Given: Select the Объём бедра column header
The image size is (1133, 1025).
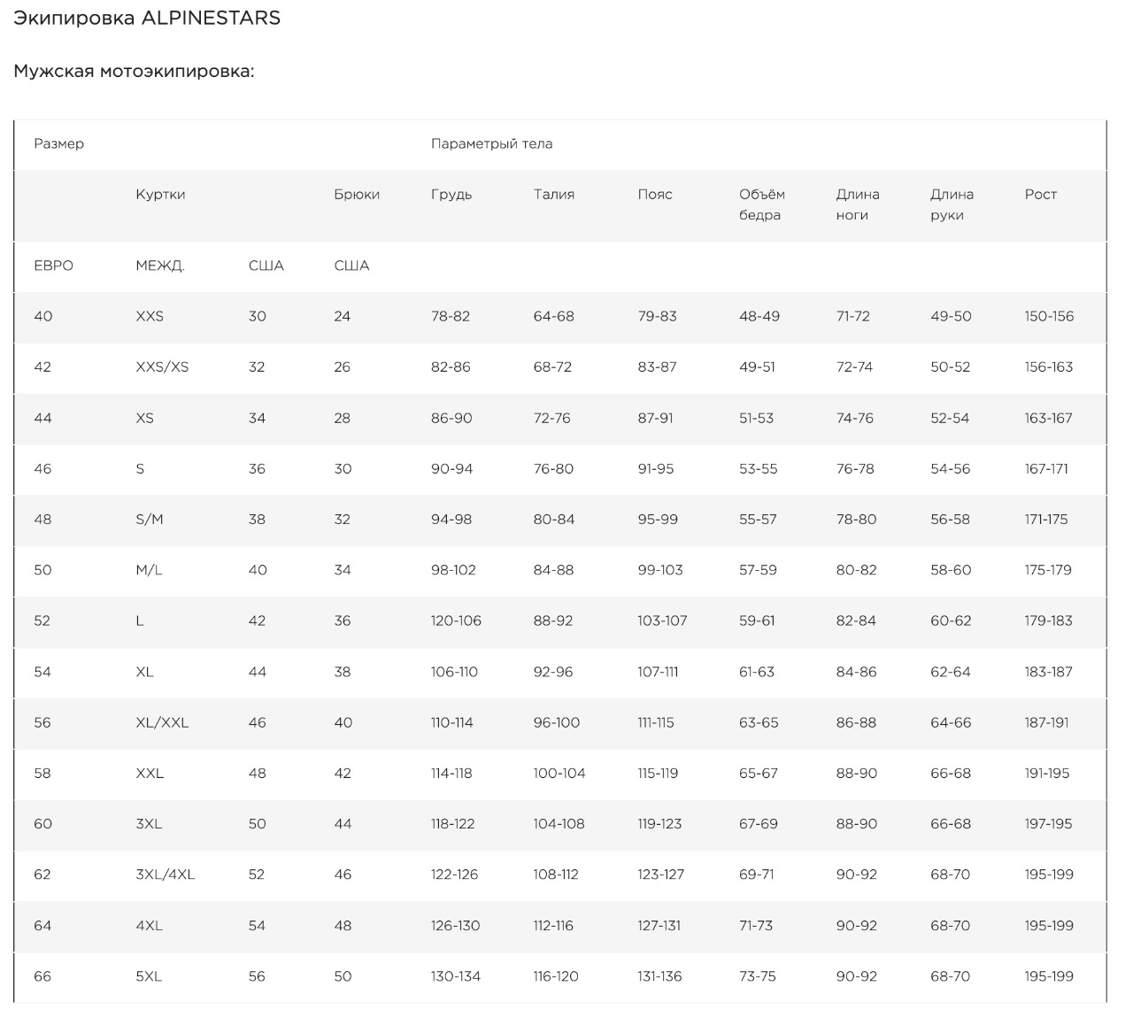Looking at the screenshot, I should (761, 204).
